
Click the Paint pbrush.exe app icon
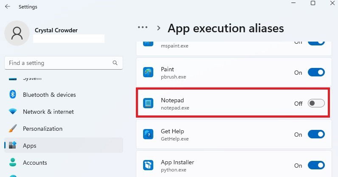(148, 72)
